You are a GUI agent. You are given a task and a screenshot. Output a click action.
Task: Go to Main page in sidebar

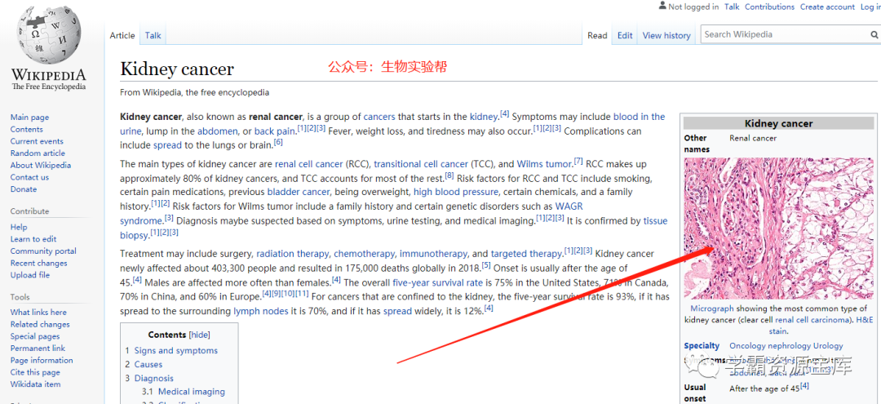click(x=29, y=118)
